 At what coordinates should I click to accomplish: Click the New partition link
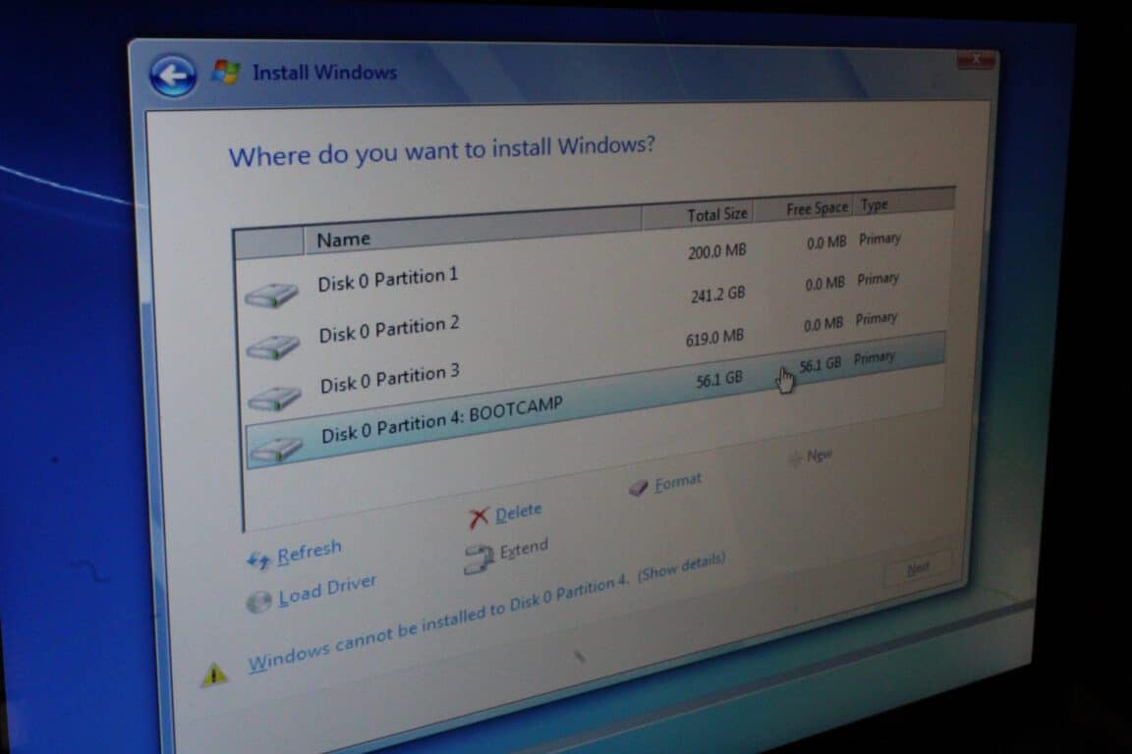click(820, 456)
